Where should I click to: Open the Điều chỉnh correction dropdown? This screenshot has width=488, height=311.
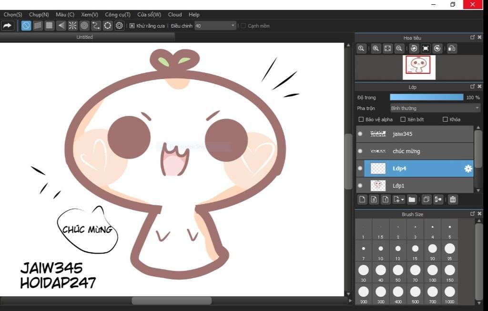coord(215,26)
